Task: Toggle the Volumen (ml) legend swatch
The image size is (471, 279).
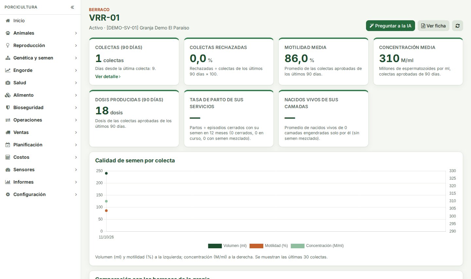Action: click(215, 246)
